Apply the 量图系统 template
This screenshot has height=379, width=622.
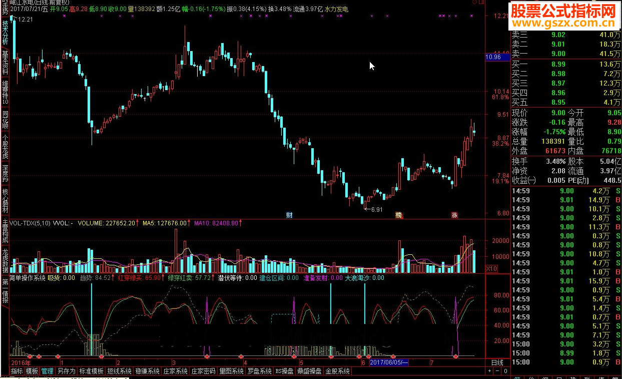click(232, 371)
